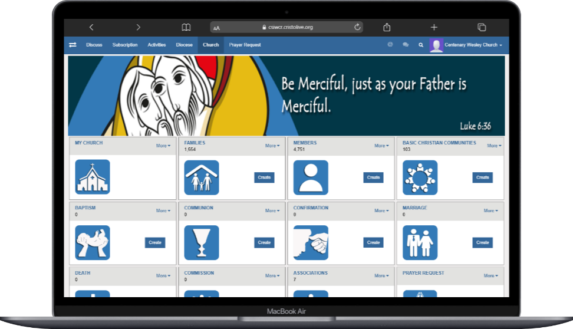Click the Confirmation handshake icon

pyautogui.click(x=311, y=242)
